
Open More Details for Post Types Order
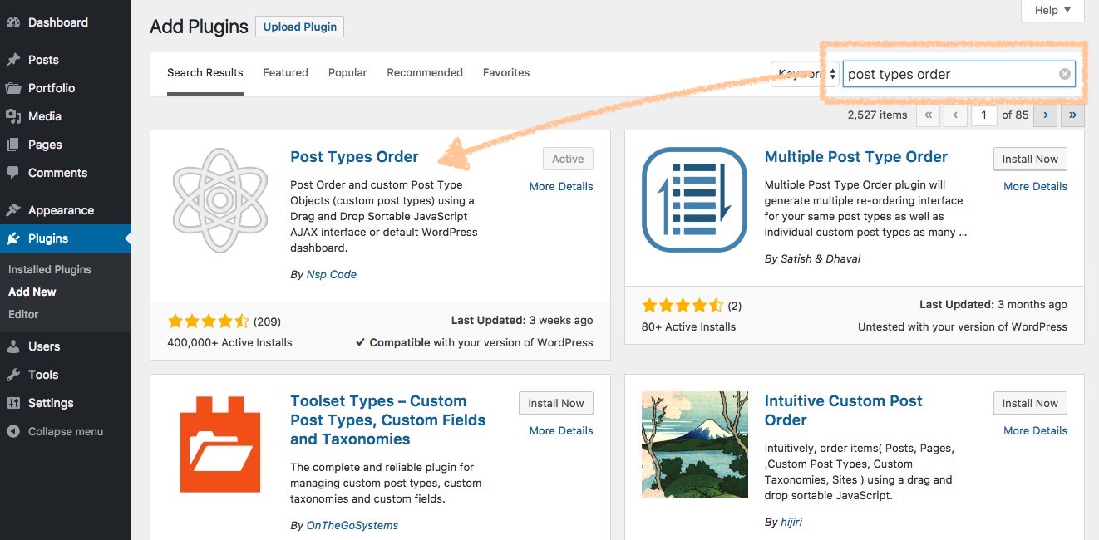561,187
